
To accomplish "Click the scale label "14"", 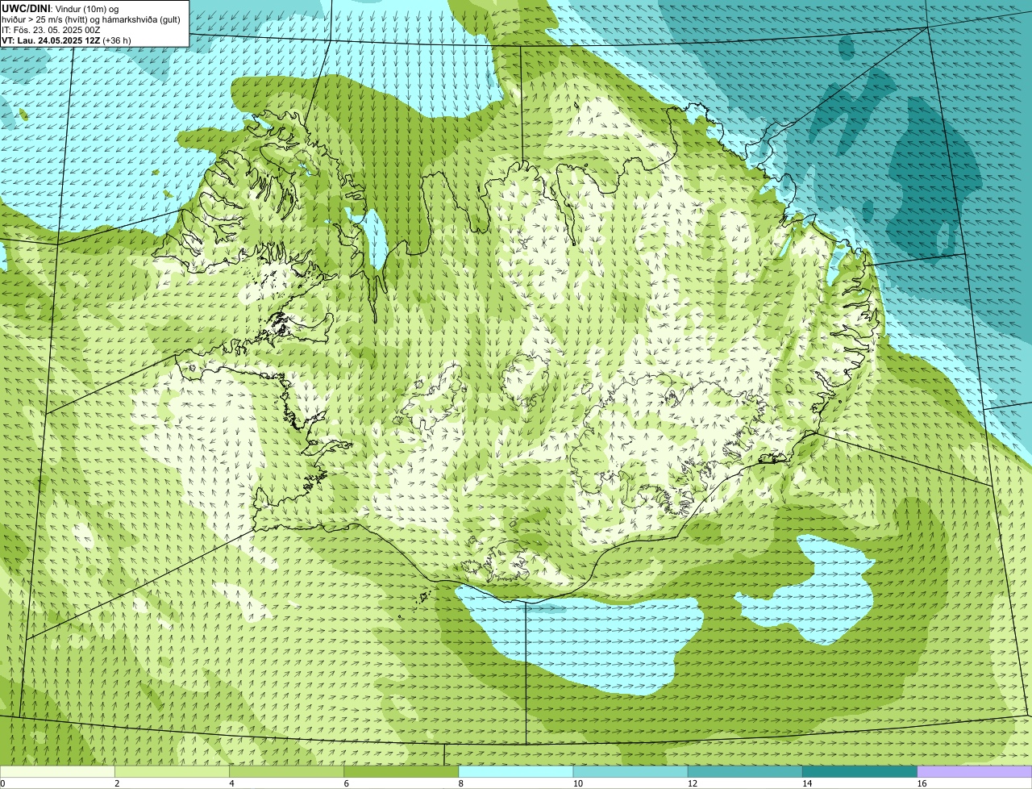I will click(807, 783).
